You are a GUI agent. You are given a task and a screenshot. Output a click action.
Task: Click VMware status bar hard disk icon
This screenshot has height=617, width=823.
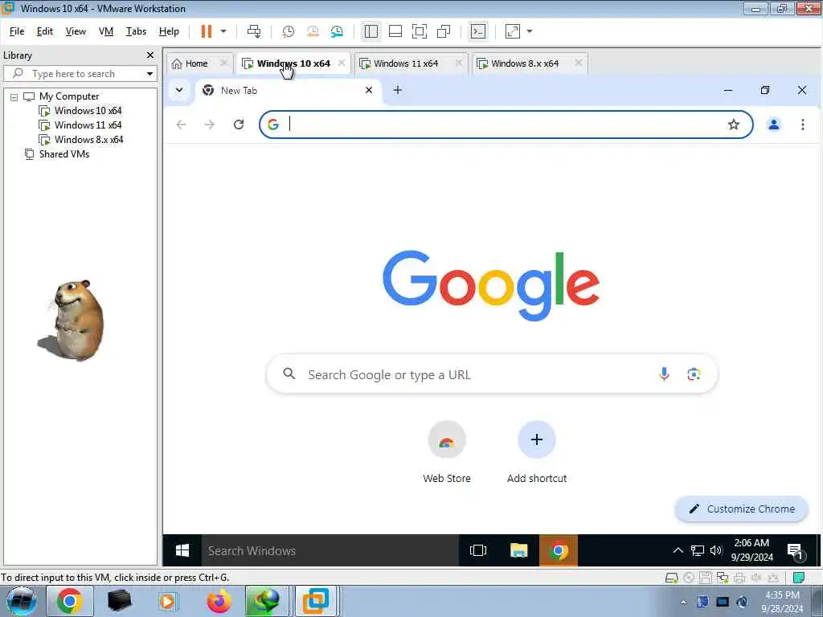[671, 578]
